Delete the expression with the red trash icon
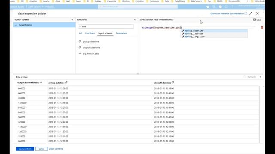Image resolution: width=275 pixels, height=154 pixels. coord(262,27)
